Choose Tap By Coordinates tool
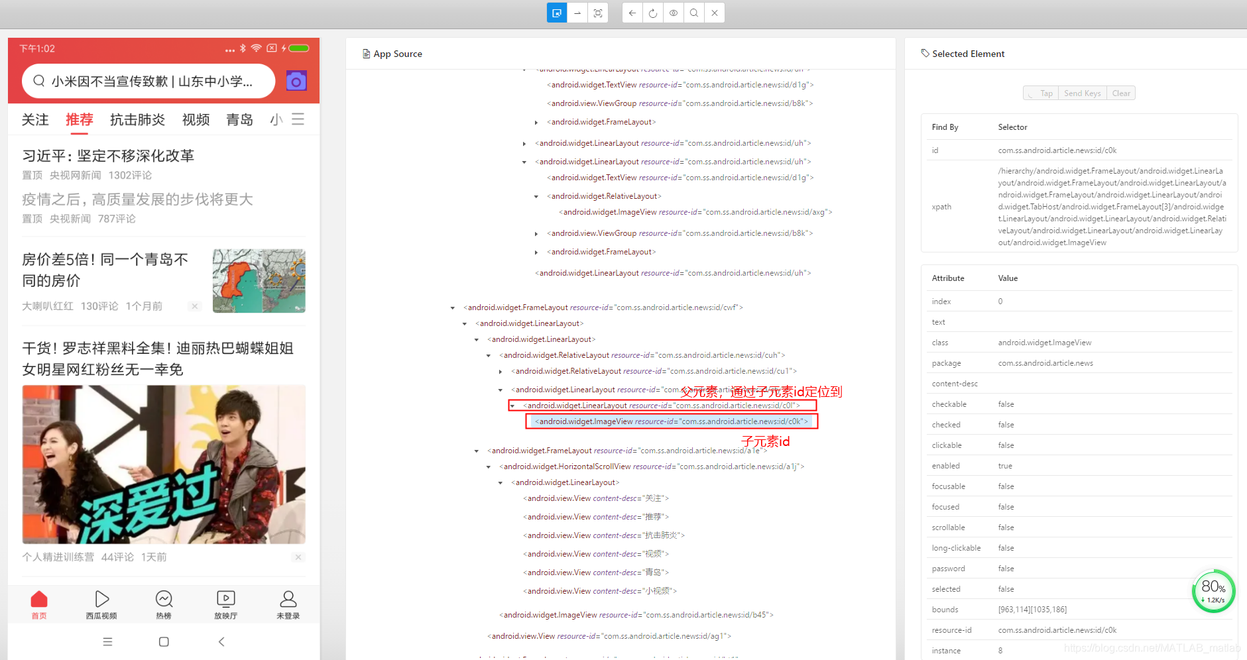The image size is (1247, 660). tap(598, 13)
